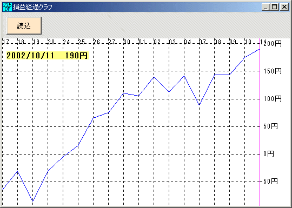
Task: Click the graph dip at day 07
Action: (199, 105)
